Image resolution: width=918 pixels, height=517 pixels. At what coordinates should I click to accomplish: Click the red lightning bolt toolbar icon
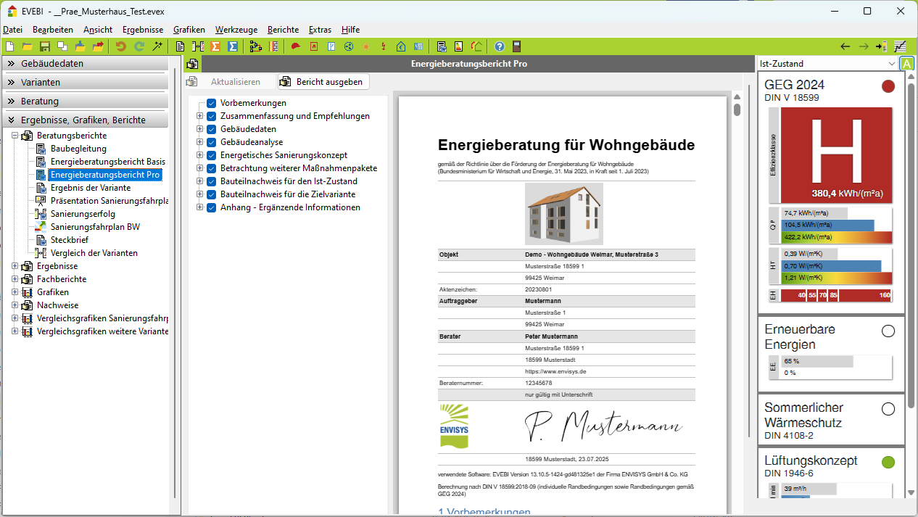click(384, 46)
